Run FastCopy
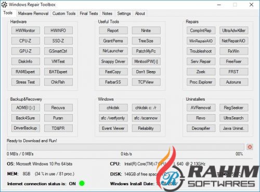 (x=113, y=72)
